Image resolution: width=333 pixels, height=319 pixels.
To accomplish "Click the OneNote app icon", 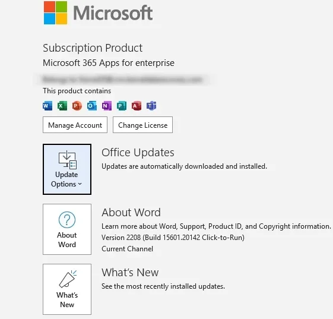I will pos(107,106).
